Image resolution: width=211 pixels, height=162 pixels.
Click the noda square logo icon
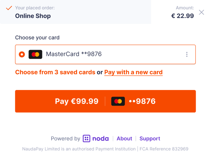tap(87, 138)
